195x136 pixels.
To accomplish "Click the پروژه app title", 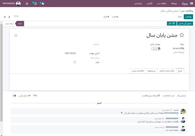I will (x=185, y=4).
